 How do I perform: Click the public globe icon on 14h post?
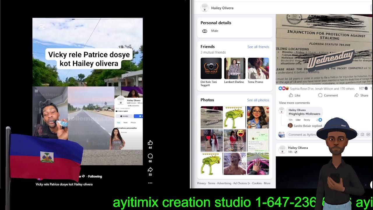(296, 152)
